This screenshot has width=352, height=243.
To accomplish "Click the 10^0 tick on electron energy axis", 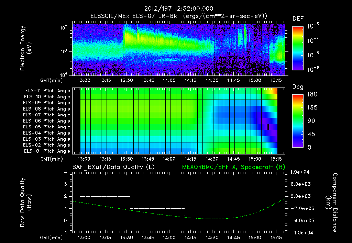I will pos(64,75).
